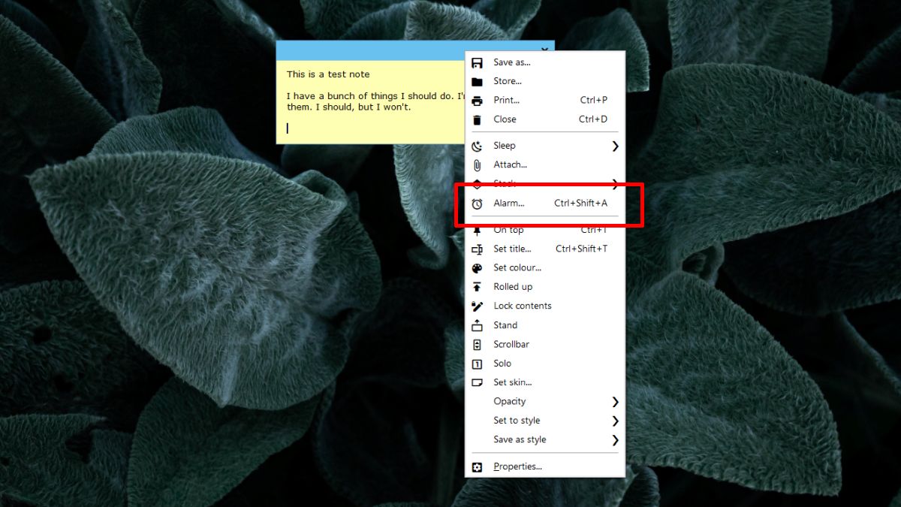Click the moon icon beside Sleep
Screen dimensions: 901x507
point(477,146)
